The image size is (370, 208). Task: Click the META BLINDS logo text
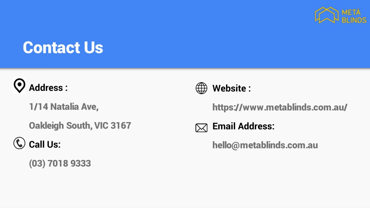(354, 16)
